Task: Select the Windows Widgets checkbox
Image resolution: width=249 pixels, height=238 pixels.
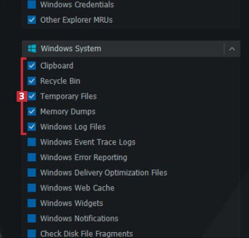Action: [31, 203]
